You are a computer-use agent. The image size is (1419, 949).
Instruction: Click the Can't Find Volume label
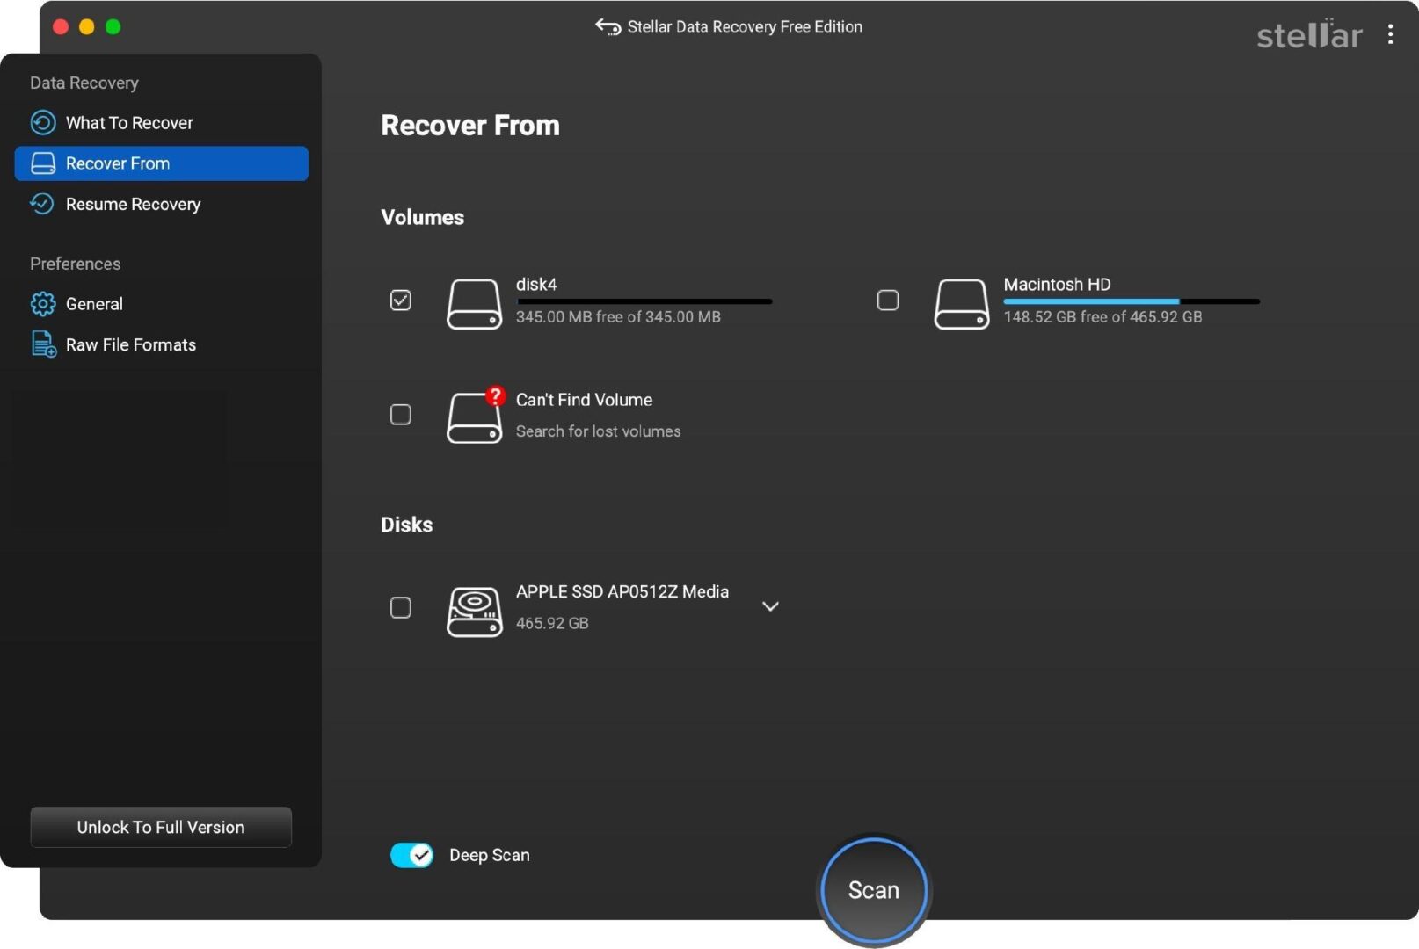click(x=584, y=400)
